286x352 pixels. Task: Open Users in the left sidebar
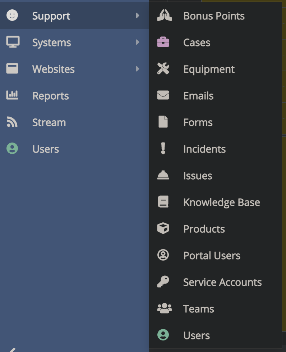point(45,149)
